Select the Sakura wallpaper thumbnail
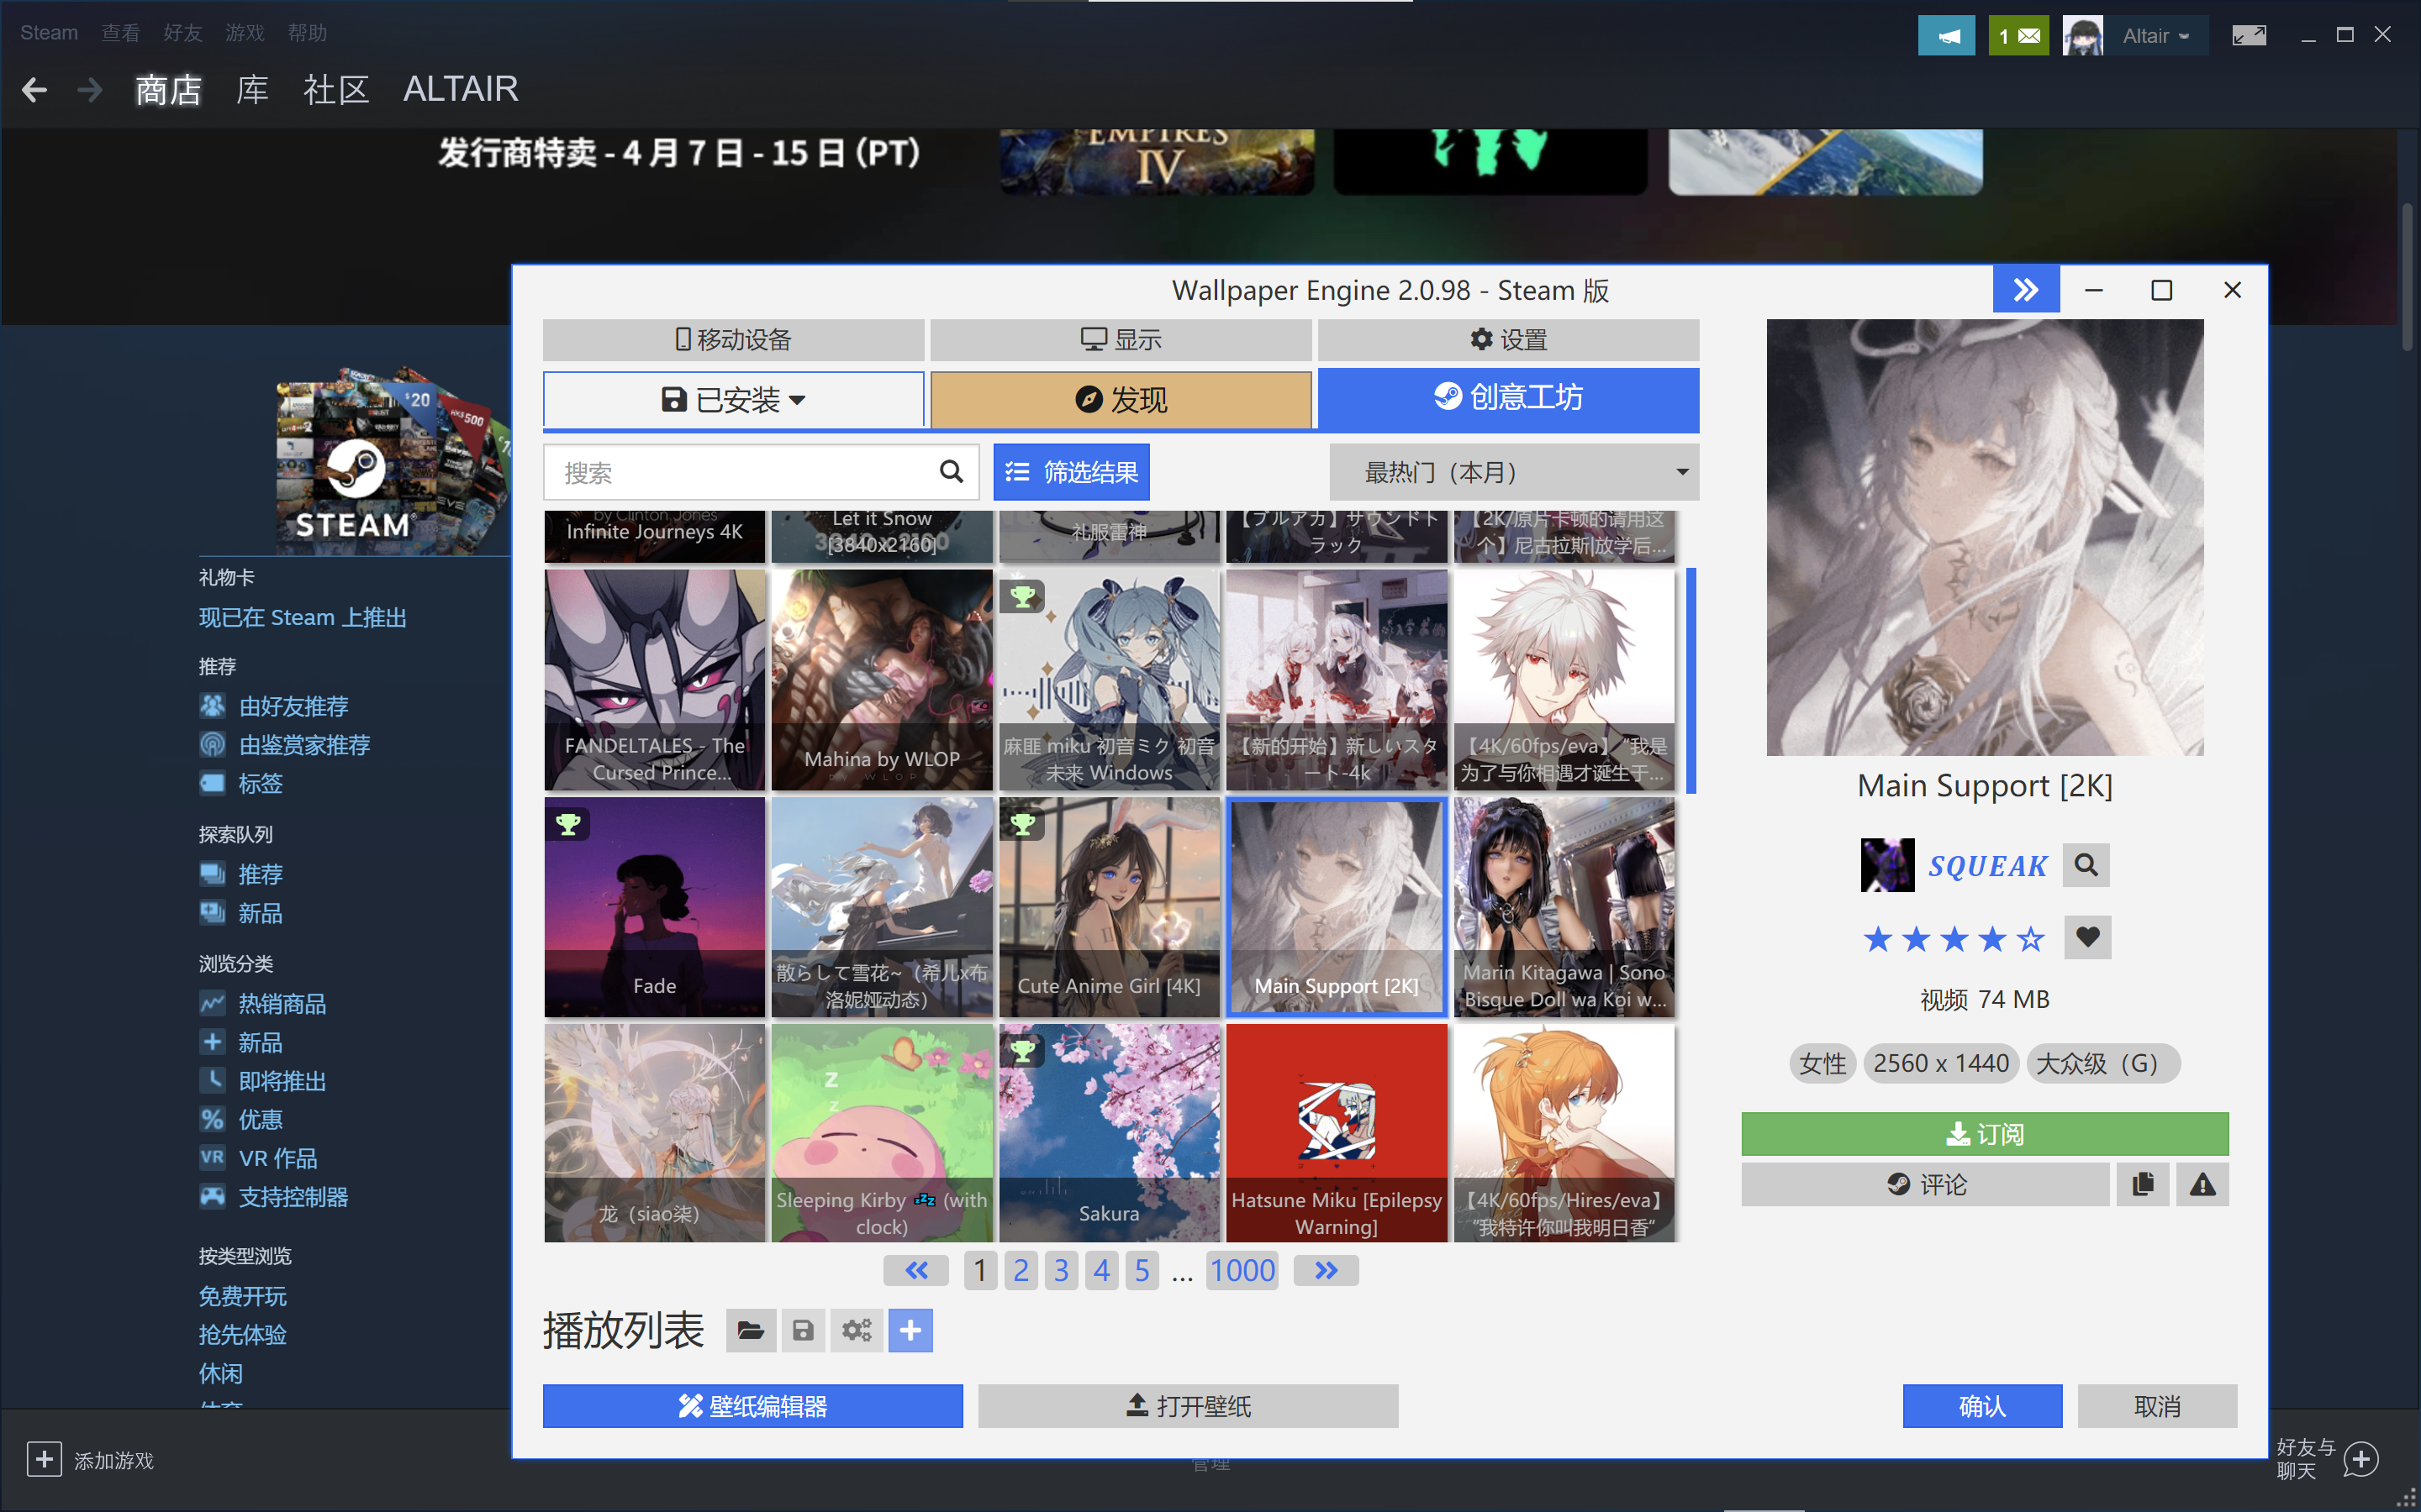Image resolution: width=2421 pixels, height=1512 pixels. point(1110,1133)
